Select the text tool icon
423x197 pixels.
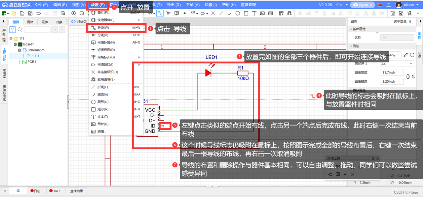tap(254, 13)
